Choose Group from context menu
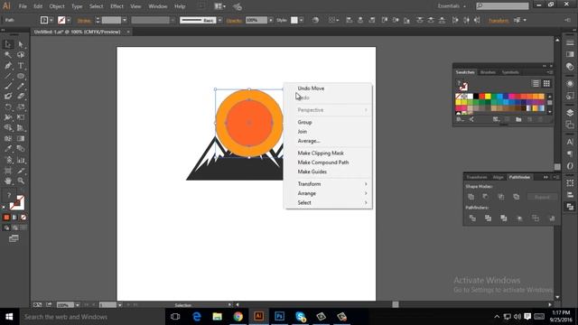This screenshot has height=325, width=578. click(x=328, y=123)
